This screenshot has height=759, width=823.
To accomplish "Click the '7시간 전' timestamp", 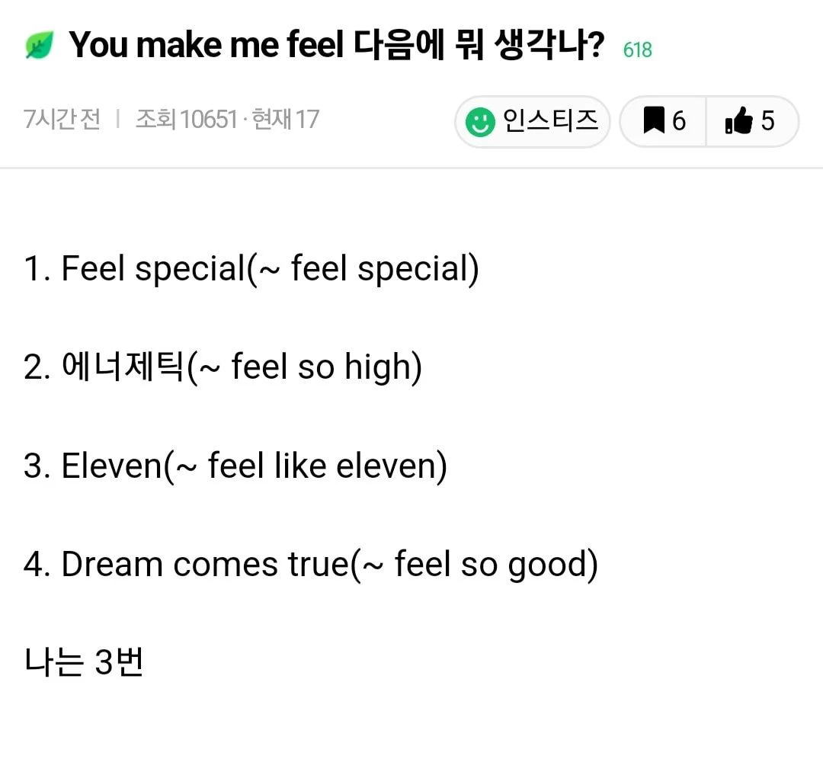I will [62, 120].
